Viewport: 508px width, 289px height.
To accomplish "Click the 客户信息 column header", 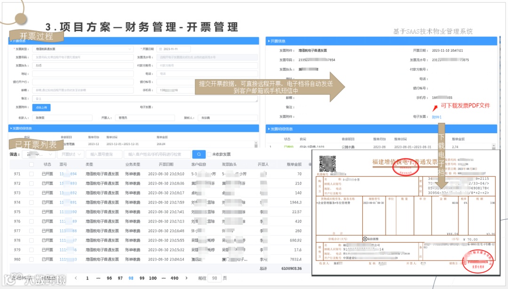I will tap(198, 164).
